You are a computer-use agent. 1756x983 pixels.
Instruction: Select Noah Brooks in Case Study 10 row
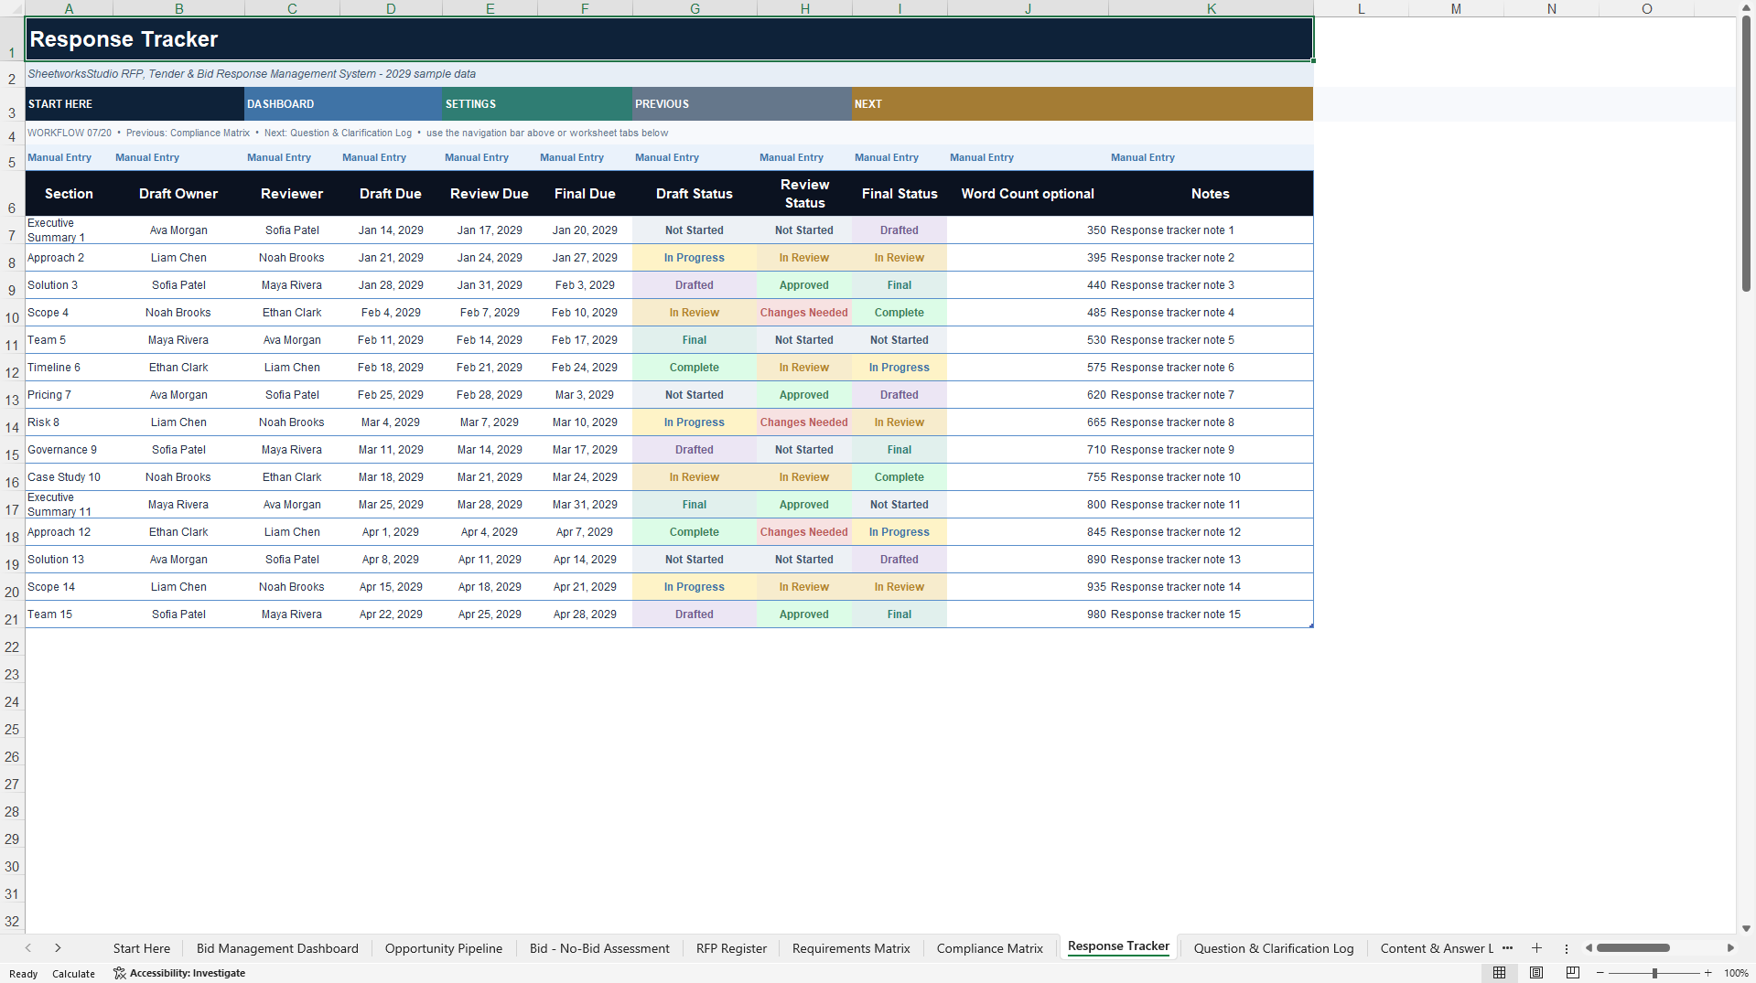178,477
